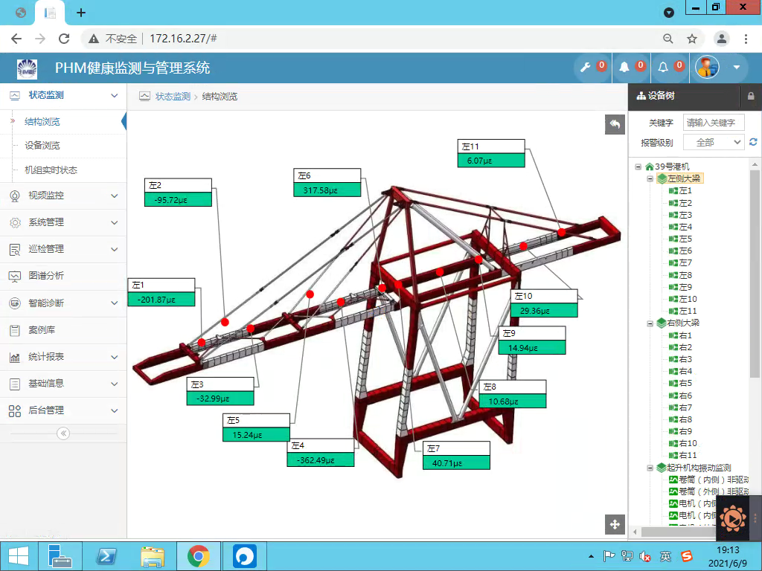Open the 报警级别 dropdown showing 全部
This screenshot has height=571, width=762.
coord(713,142)
